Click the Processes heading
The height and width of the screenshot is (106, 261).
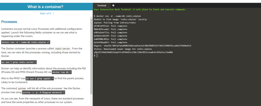(x=9, y=22)
